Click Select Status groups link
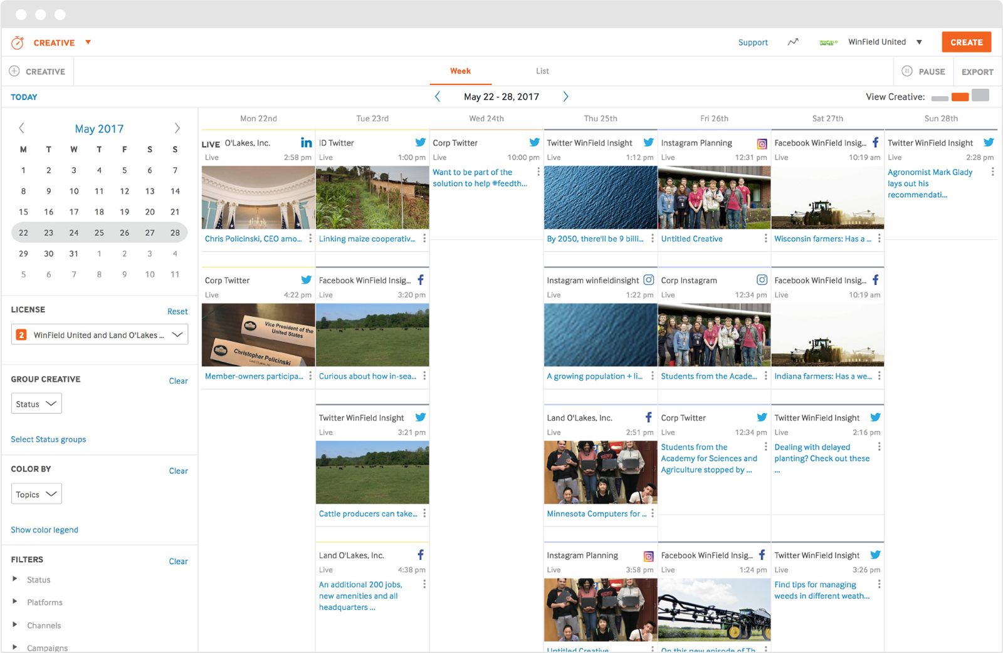The image size is (1003, 653). tap(48, 439)
